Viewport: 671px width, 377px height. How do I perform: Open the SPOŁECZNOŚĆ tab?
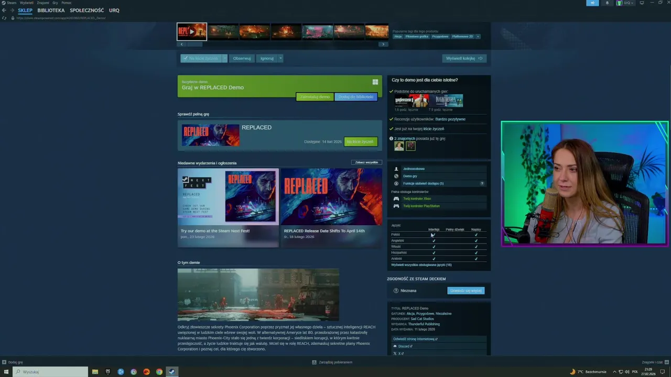(86, 10)
